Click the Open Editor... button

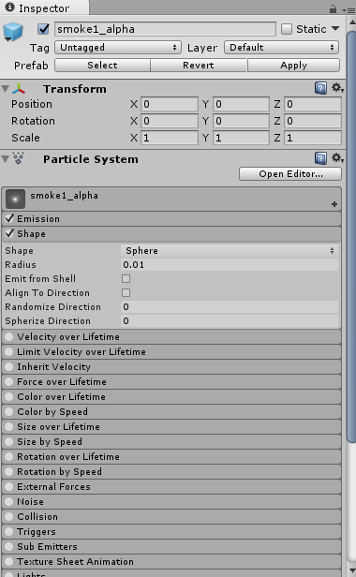coord(290,173)
